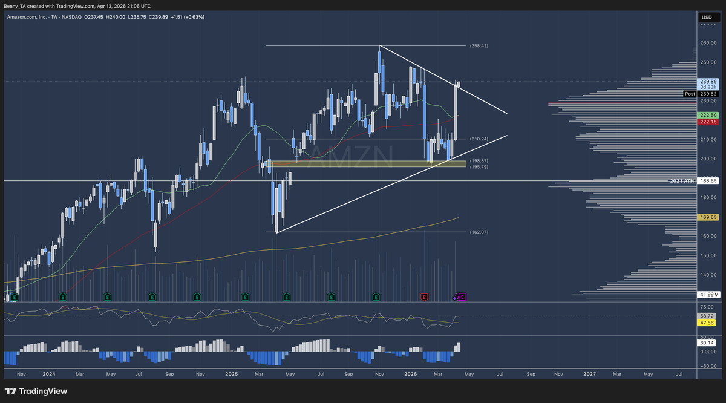Click the 140.00 price axis tick
The height and width of the screenshot is (403, 726).
[x=707, y=275]
